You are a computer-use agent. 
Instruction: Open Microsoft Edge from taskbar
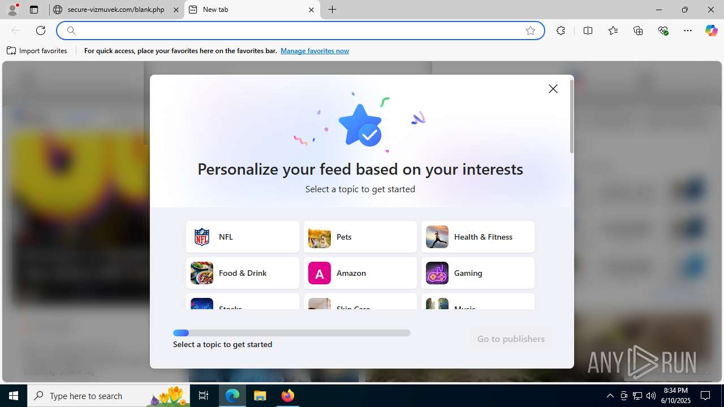click(x=232, y=396)
